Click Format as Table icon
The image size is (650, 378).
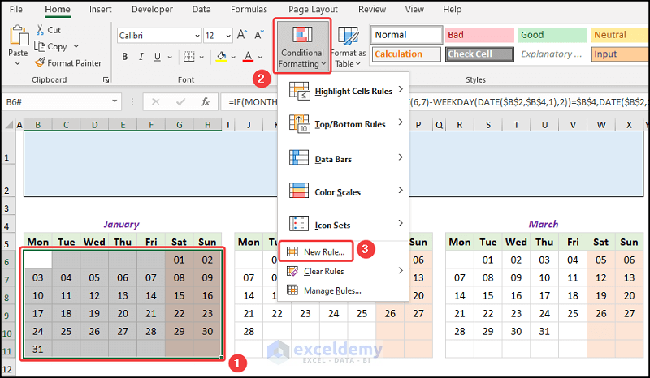tap(348, 36)
